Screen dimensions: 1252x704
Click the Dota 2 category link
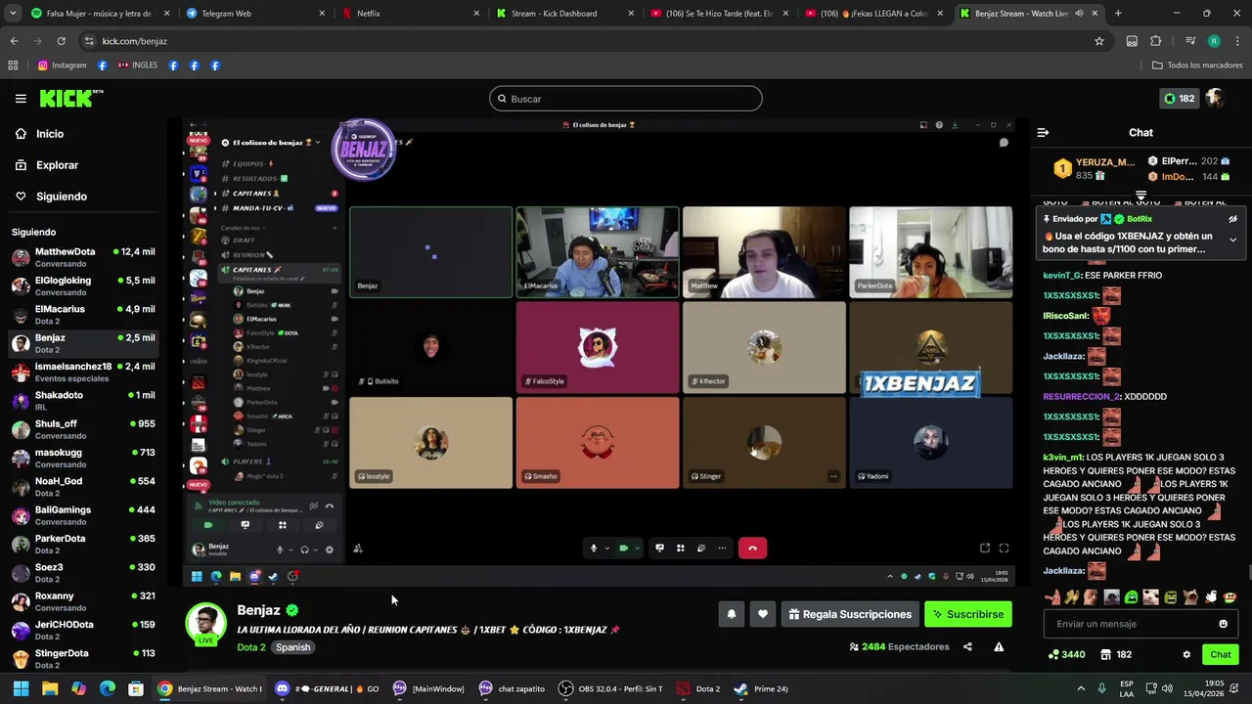[251, 647]
